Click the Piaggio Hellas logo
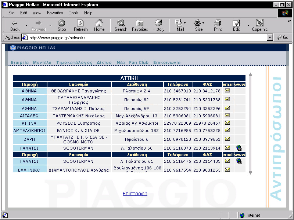 [x=33, y=48]
